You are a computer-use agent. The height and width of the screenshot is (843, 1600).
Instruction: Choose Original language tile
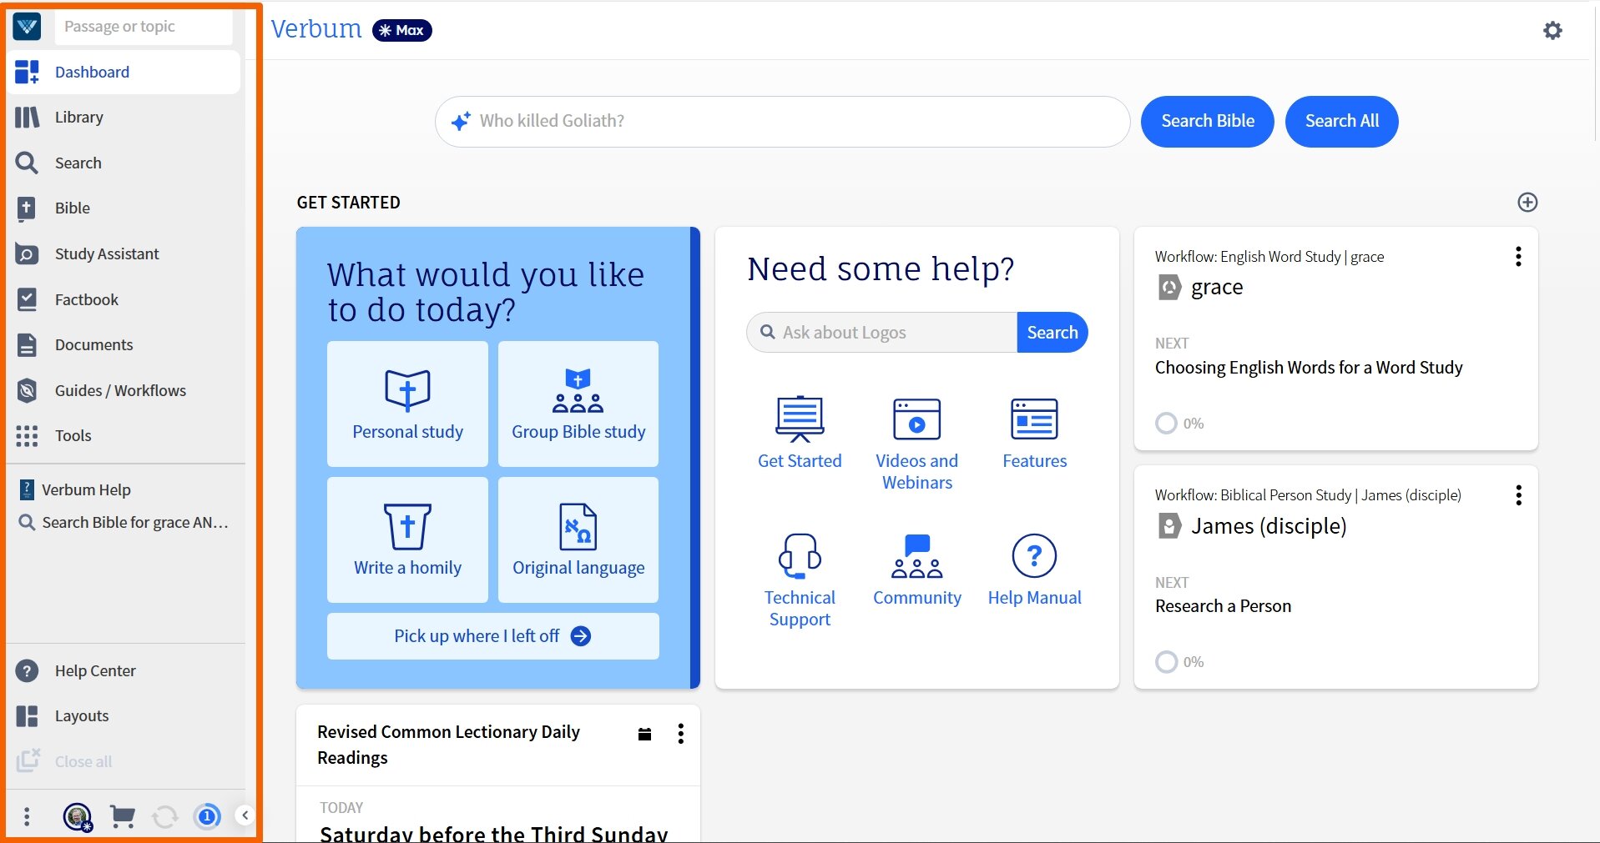point(578,539)
